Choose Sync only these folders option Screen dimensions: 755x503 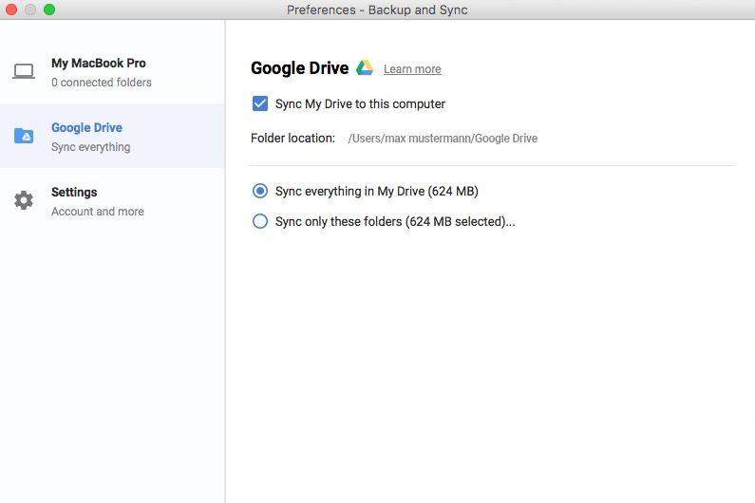(260, 221)
